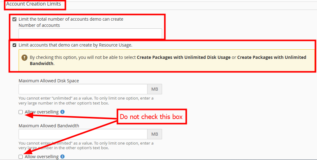Click 'Limit accounts that demo can create' label text
The image size is (317, 160).
pyautogui.click(x=75, y=45)
